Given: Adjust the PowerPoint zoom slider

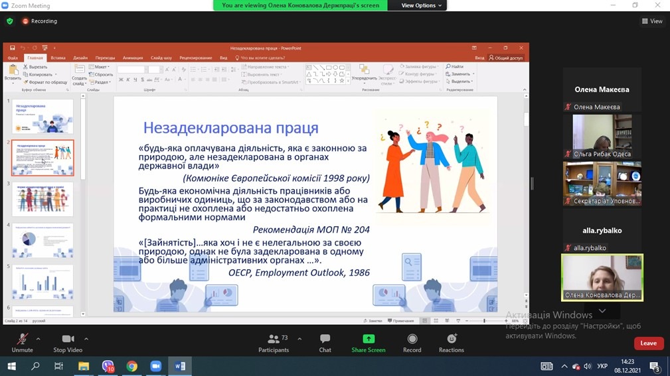Looking at the screenshot, I should 484,320.
